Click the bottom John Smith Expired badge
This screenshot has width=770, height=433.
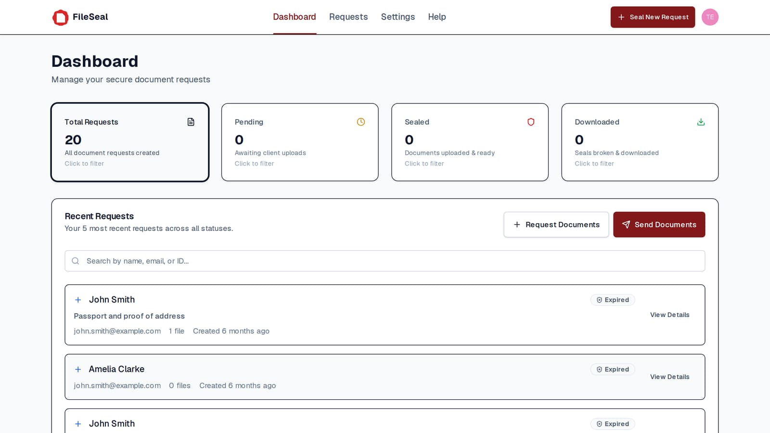613,424
